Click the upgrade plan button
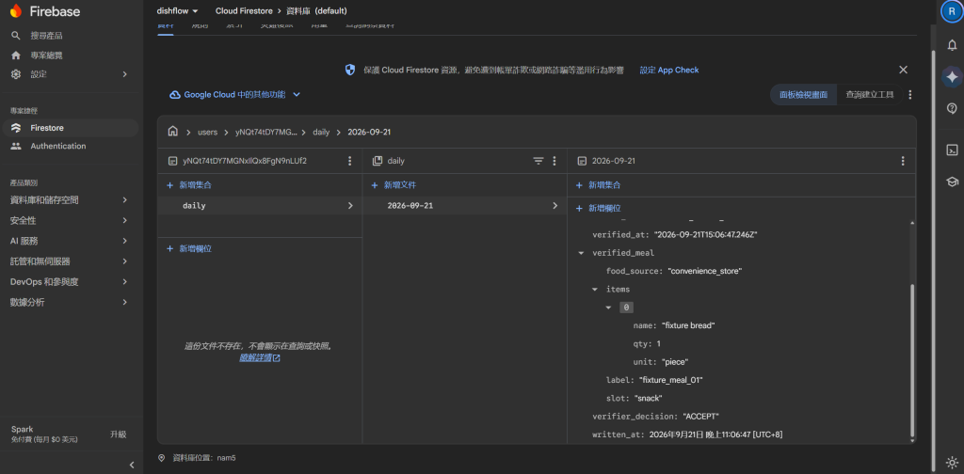The width and height of the screenshot is (964, 474). point(118,434)
